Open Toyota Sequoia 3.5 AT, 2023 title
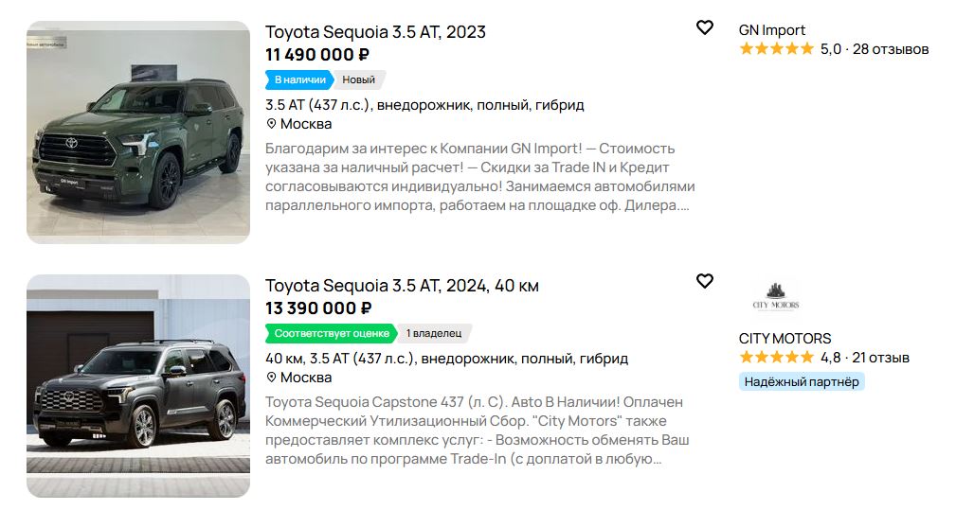This screenshot has height=510, width=974. pyautogui.click(x=375, y=32)
